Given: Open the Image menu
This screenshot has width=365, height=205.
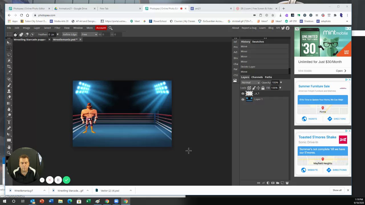Looking at the screenshot, I should 26,28.
